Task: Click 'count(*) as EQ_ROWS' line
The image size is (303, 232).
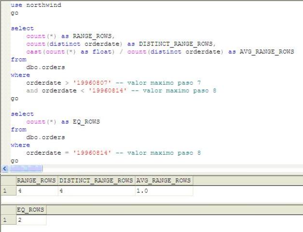Action: (x=63, y=122)
